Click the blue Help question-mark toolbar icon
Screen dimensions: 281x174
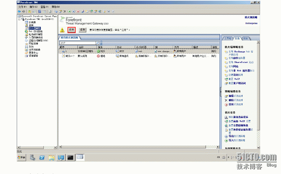(40, 12)
